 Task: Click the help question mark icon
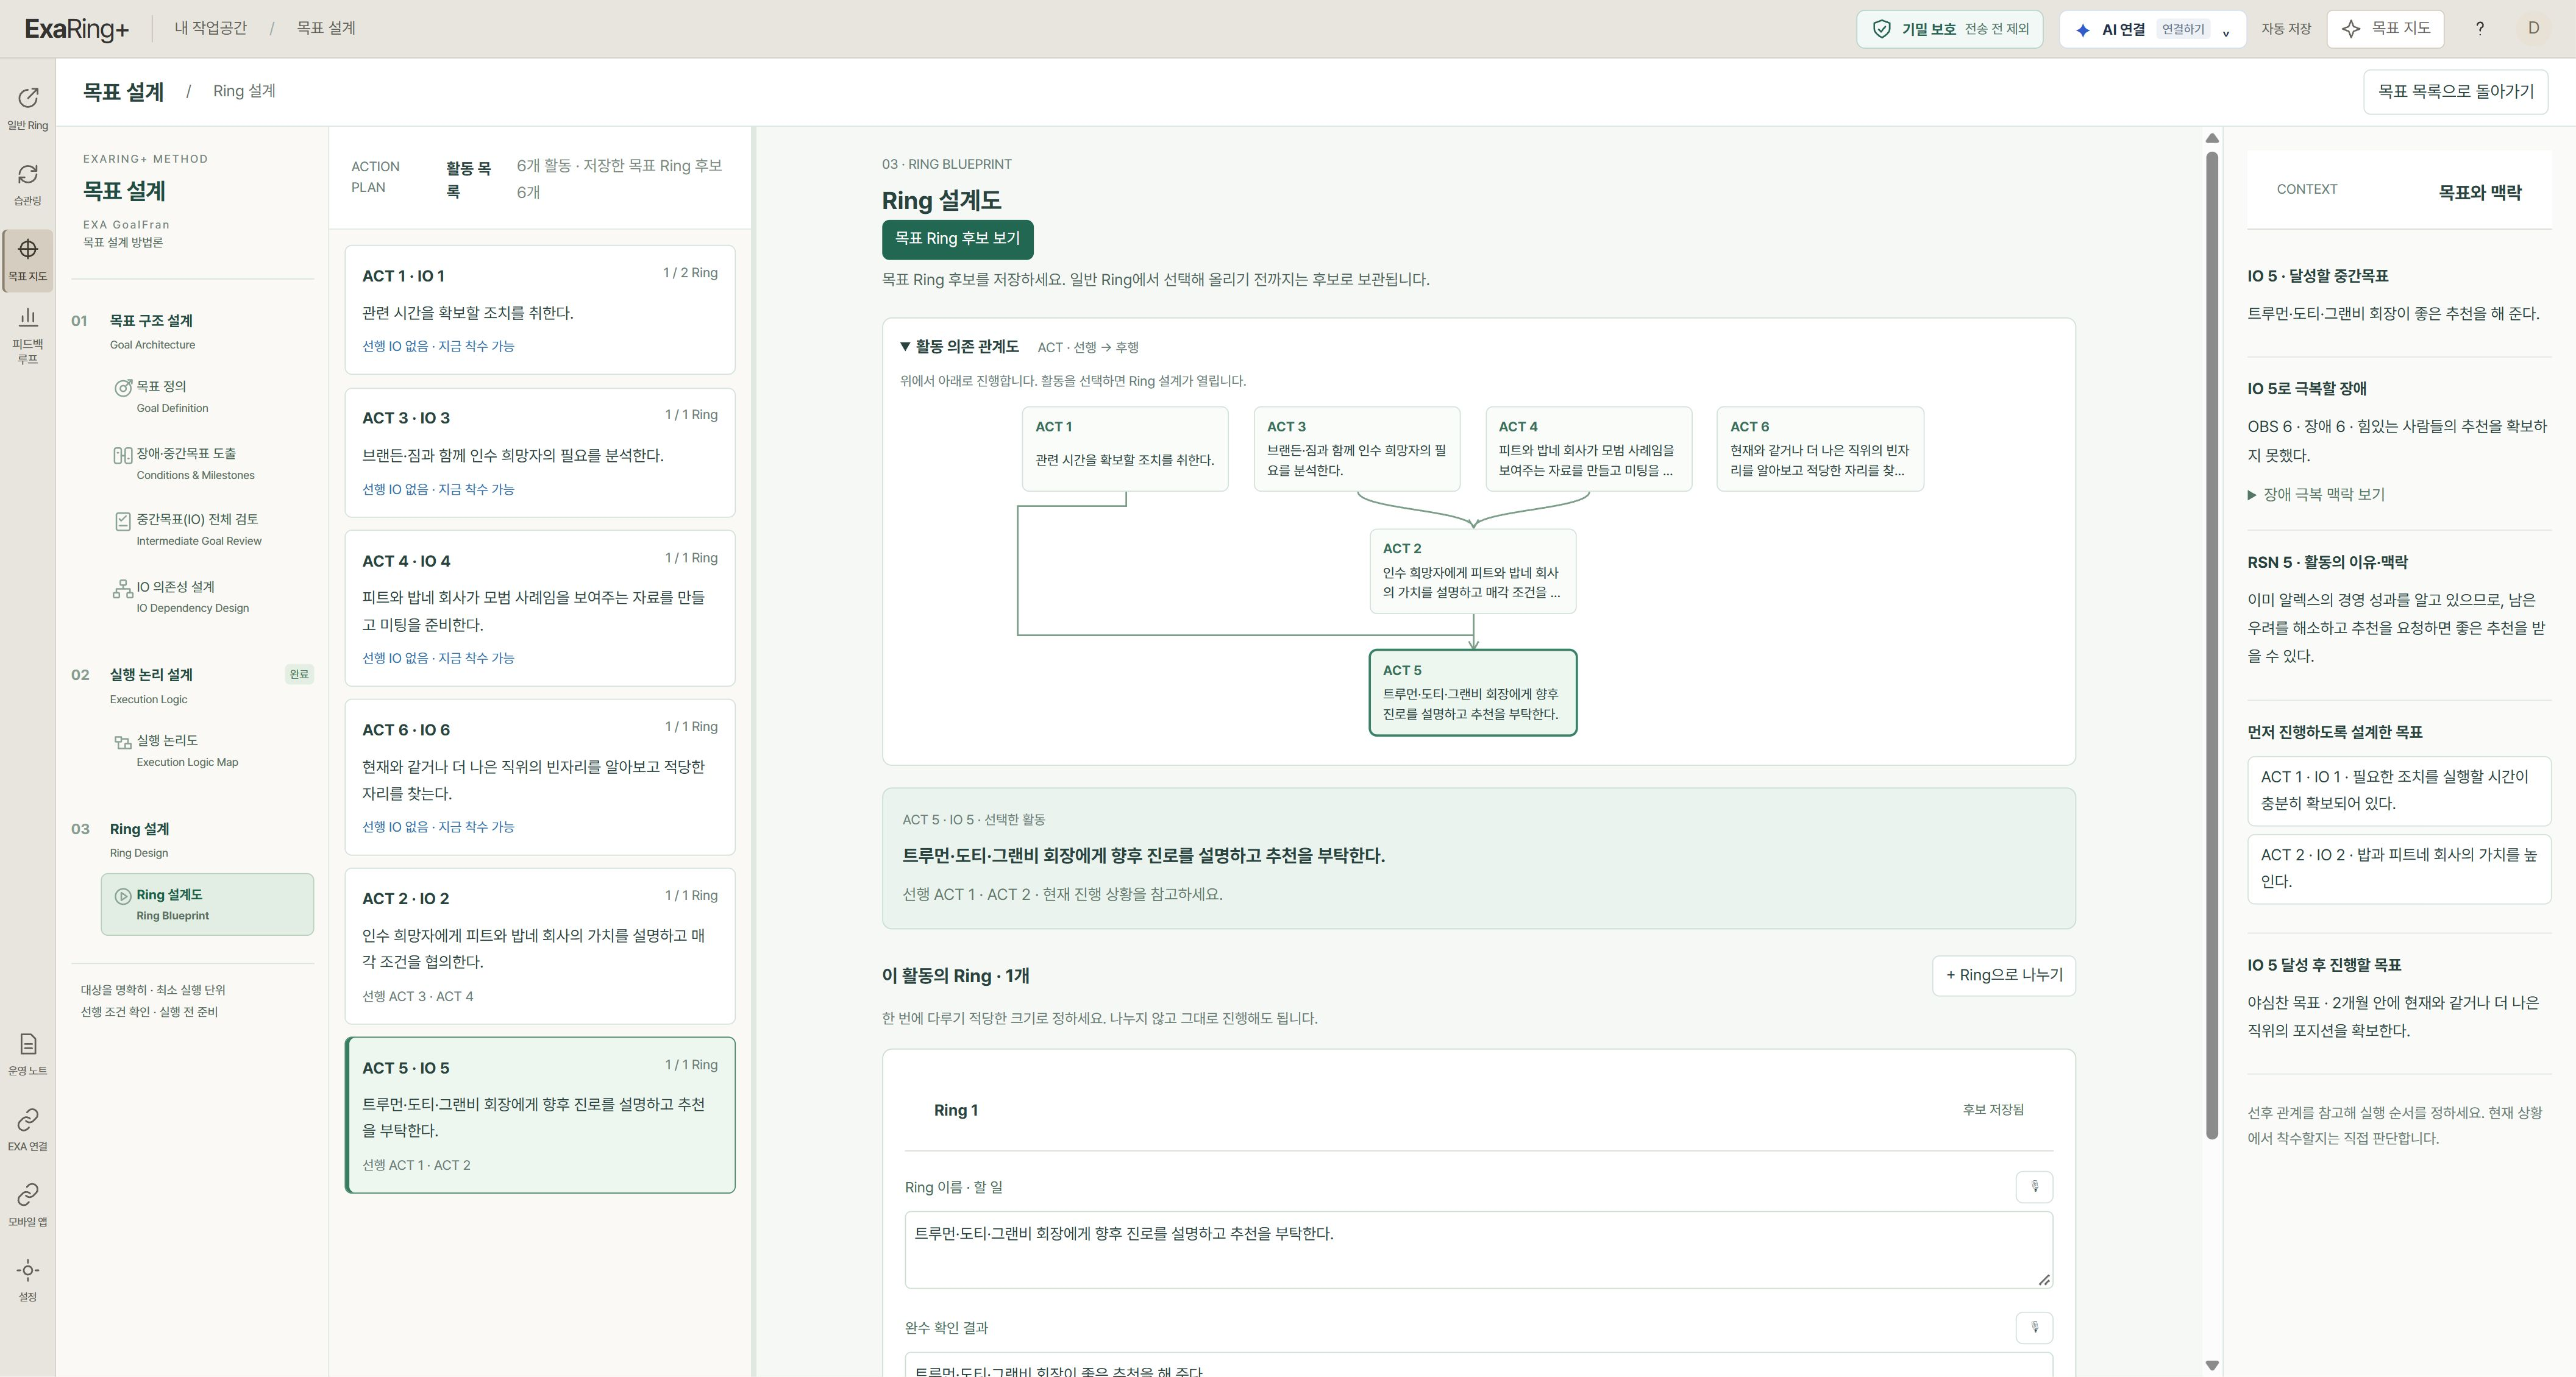click(2479, 29)
